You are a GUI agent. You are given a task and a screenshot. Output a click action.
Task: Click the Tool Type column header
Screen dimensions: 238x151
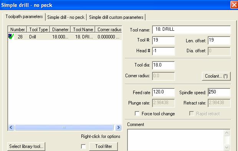click(x=38, y=30)
